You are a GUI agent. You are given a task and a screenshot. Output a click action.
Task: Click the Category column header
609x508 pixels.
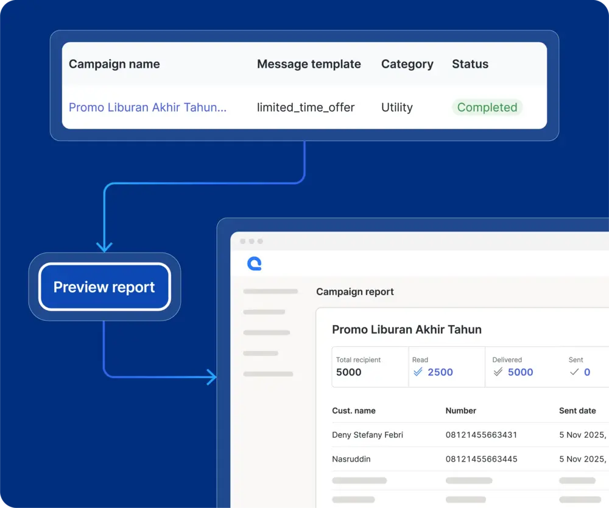(407, 64)
